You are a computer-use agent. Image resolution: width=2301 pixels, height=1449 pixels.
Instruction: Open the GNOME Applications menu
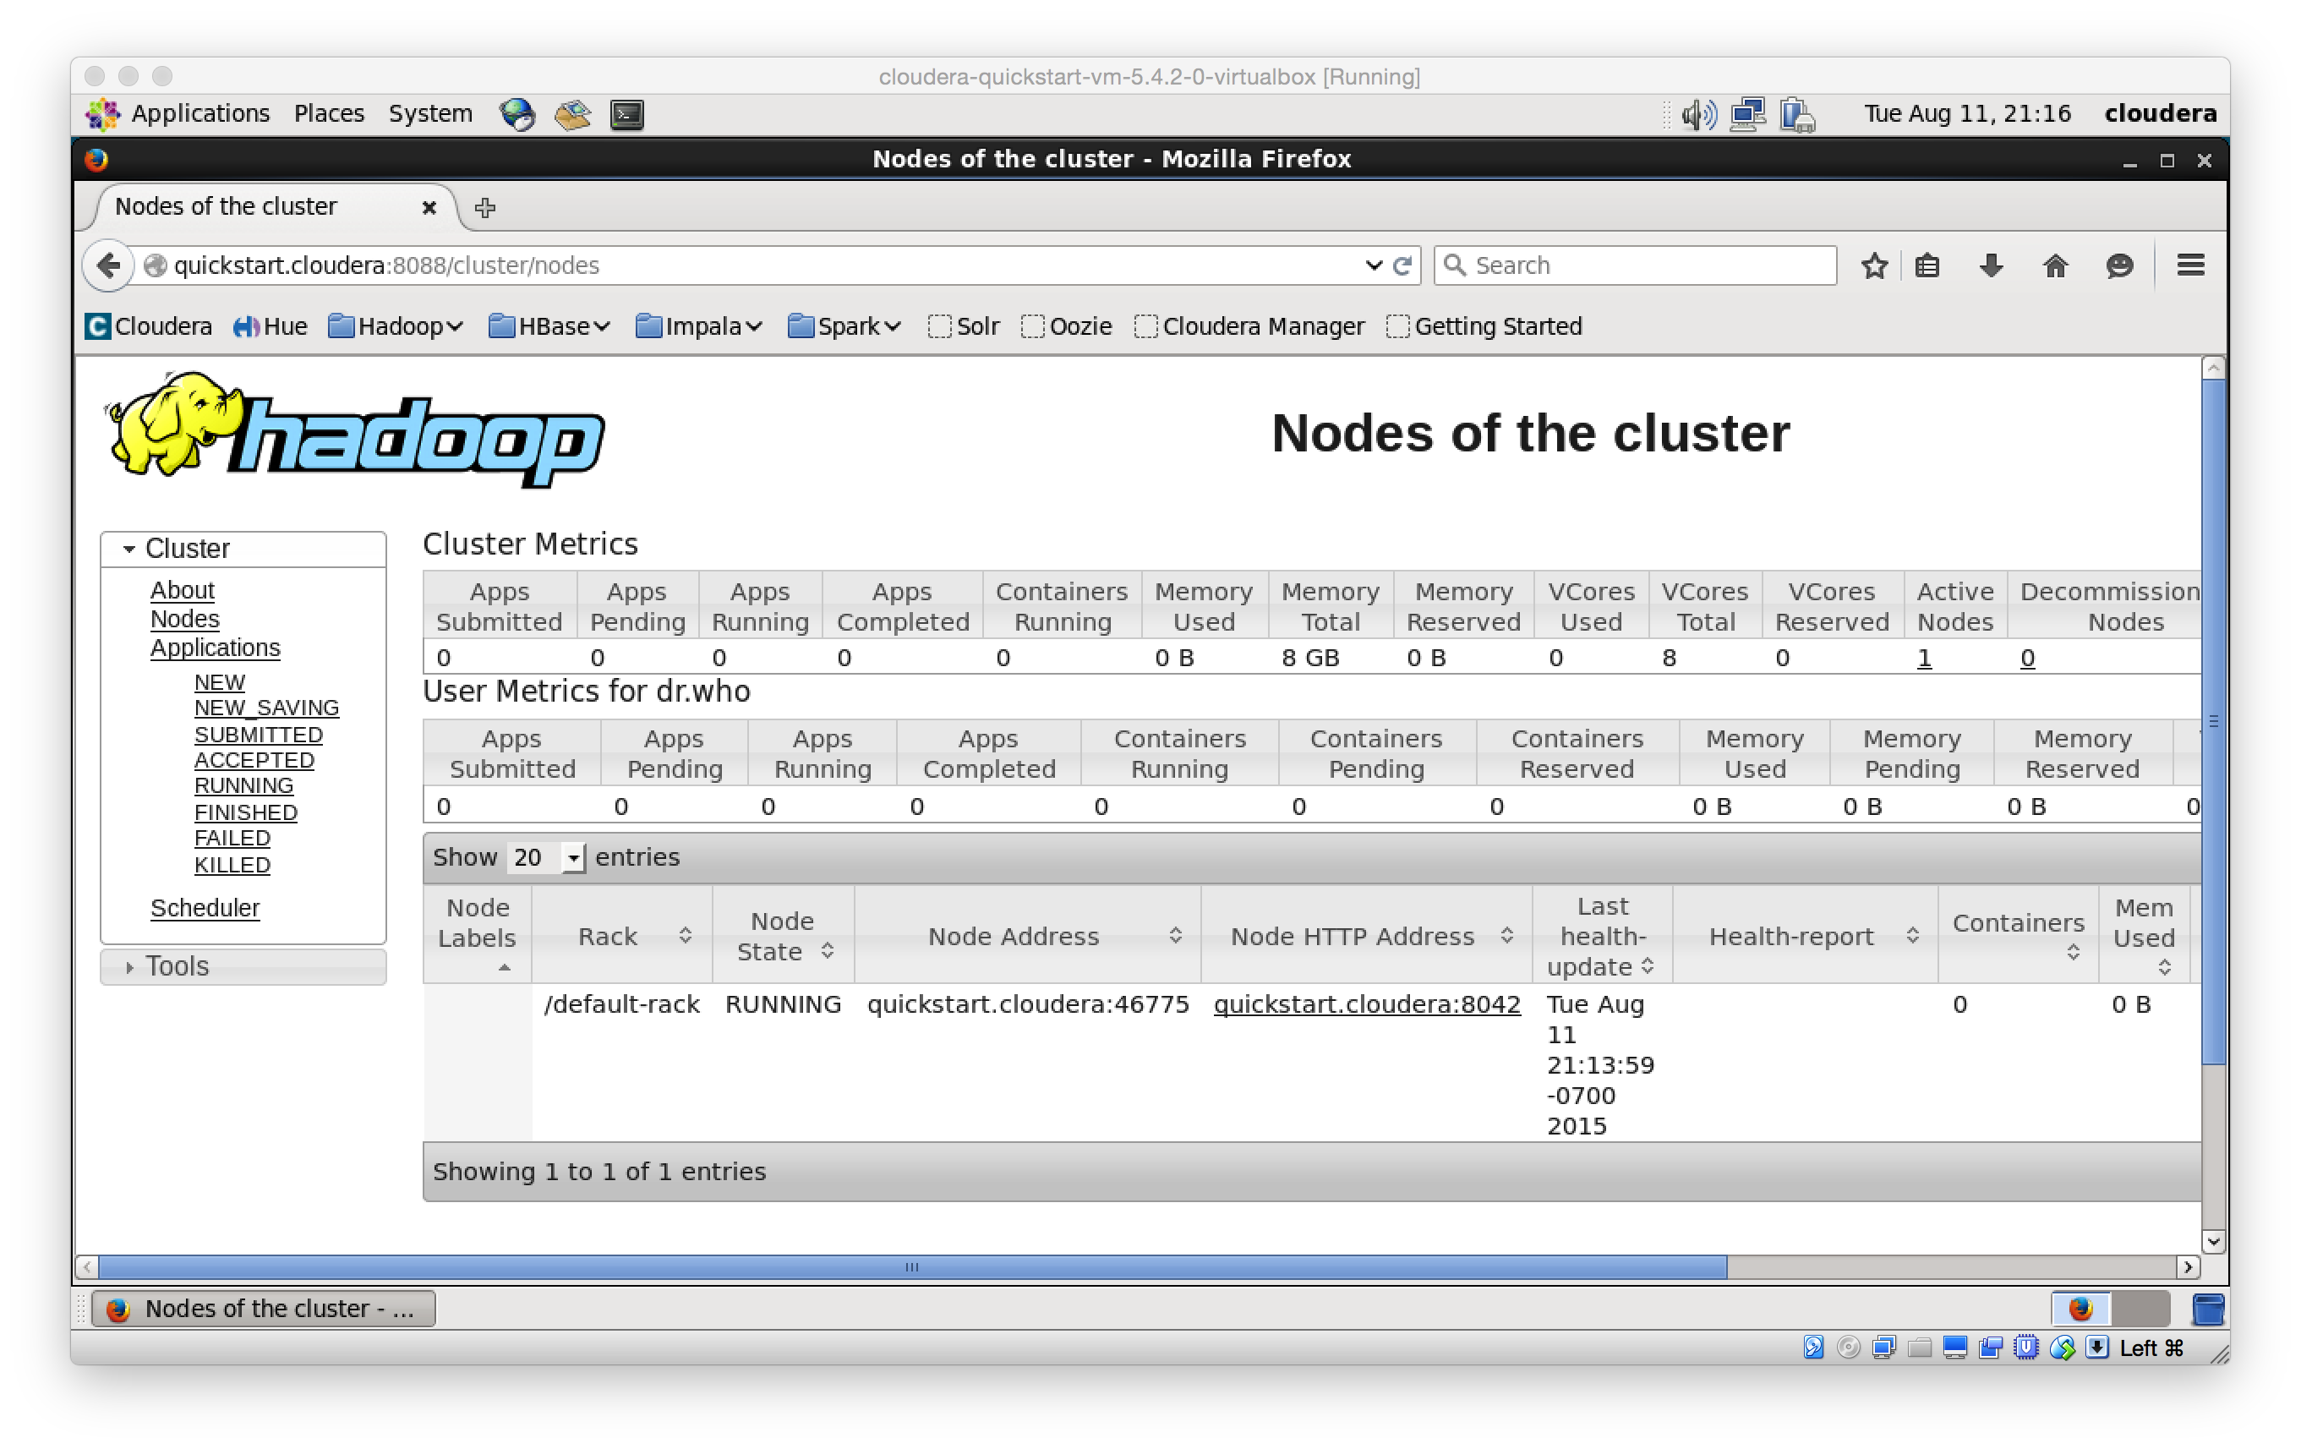(x=199, y=114)
